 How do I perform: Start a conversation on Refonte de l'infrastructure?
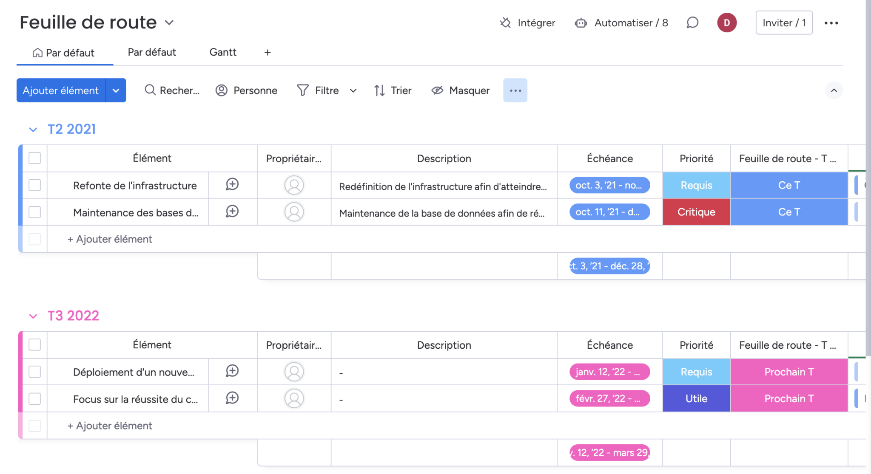pyautogui.click(x=232, y=185)
